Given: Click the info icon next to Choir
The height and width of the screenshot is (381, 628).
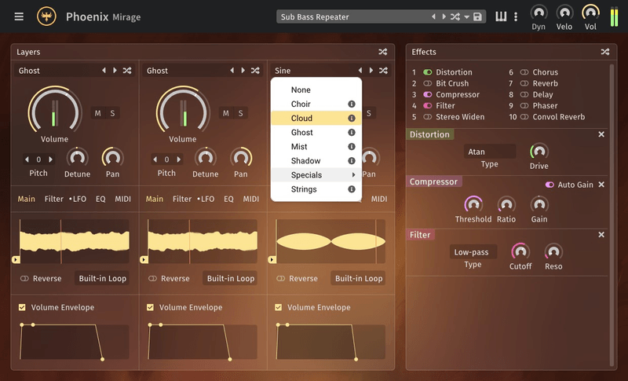Looking at the screenshot, I should (352, 104).
